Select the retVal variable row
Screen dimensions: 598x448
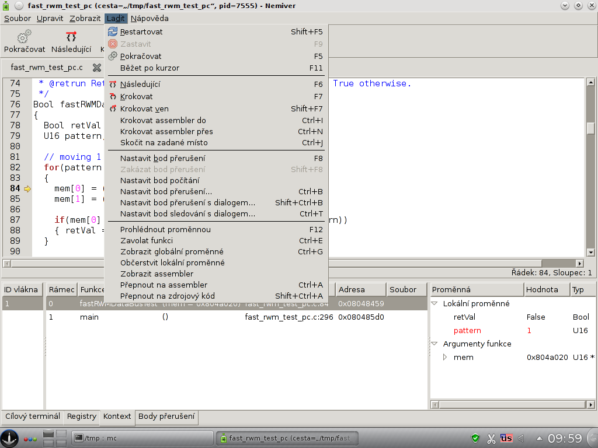tap(513, 317)
